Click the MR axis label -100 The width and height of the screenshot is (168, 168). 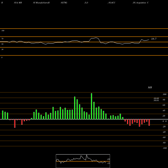click(x=164, y=148)
